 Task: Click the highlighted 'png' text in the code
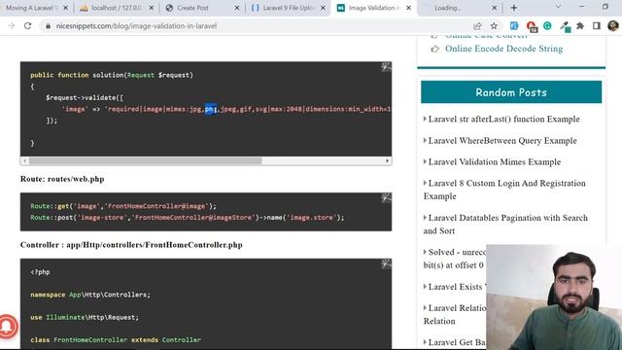[x=211, y=109]
